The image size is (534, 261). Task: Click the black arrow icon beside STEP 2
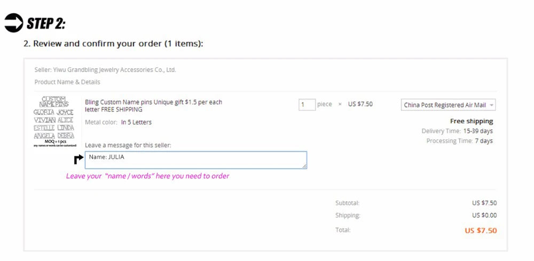13,23
